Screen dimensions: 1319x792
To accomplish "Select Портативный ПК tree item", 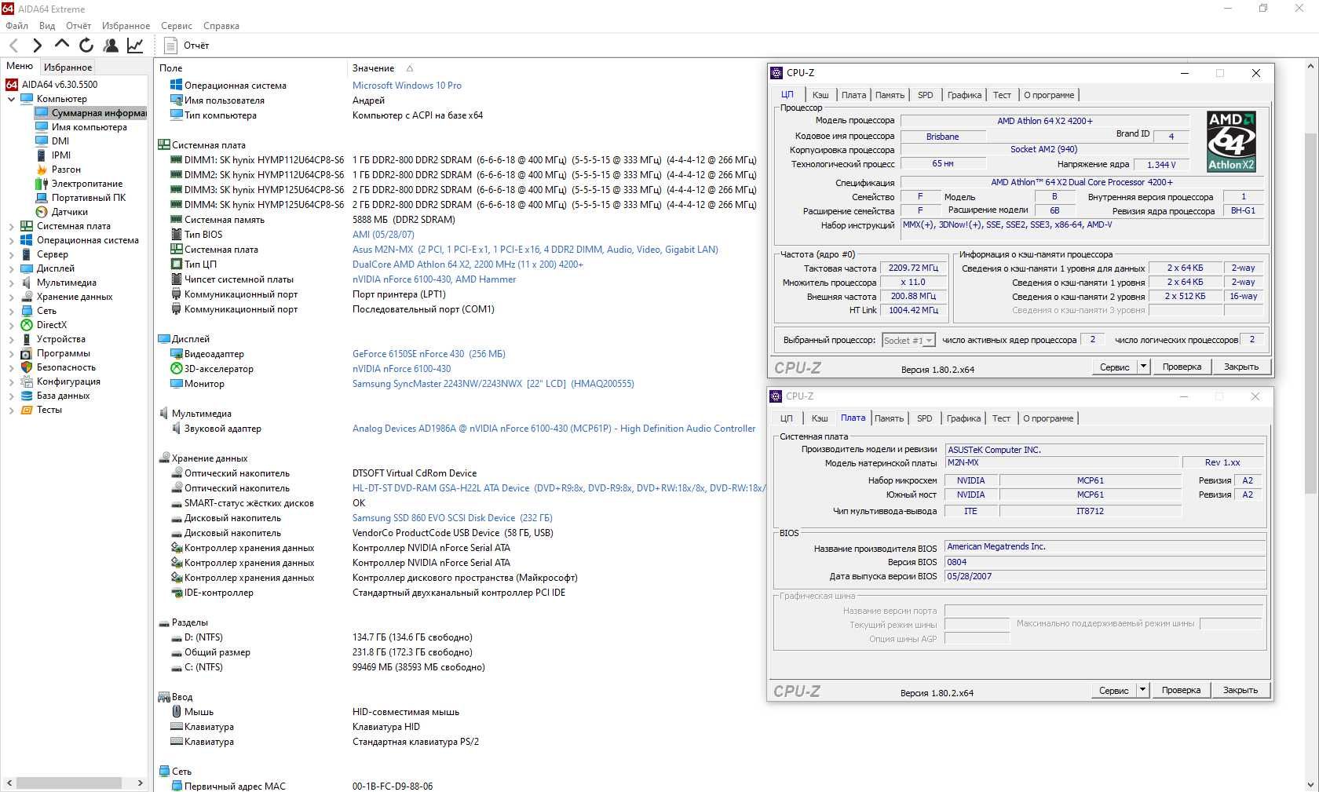I will [89, 198].
